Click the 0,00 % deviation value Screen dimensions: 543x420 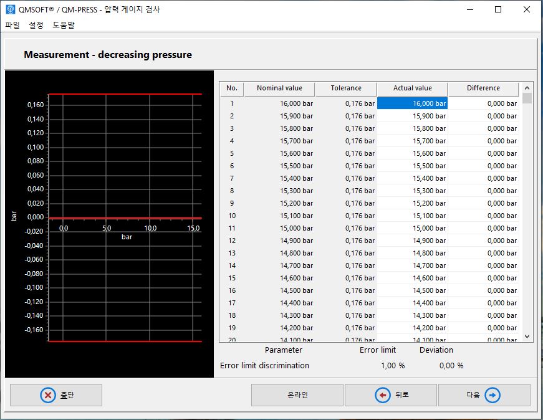pos(451,366)
